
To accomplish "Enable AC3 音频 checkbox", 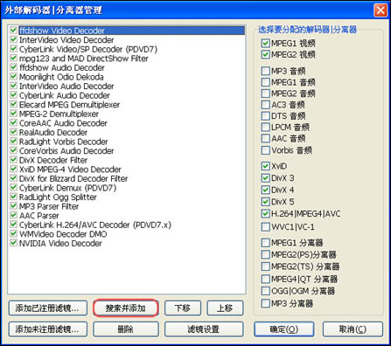I will point(265,105).
